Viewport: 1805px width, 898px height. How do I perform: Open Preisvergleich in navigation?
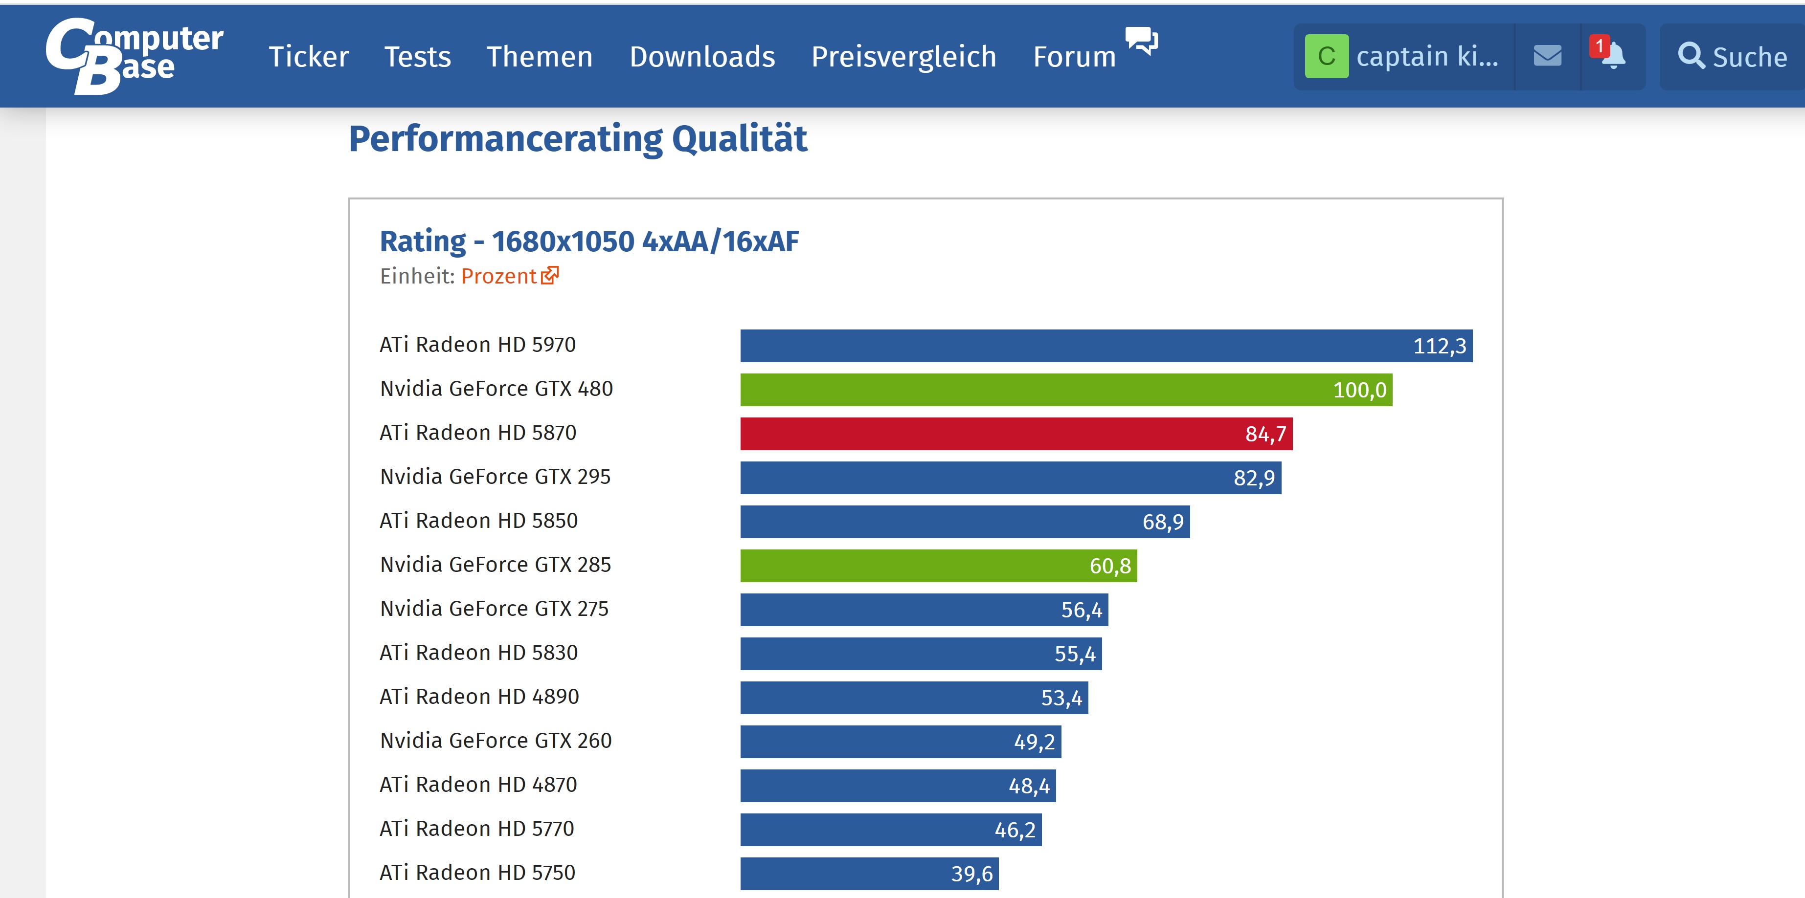click(903, 57)
